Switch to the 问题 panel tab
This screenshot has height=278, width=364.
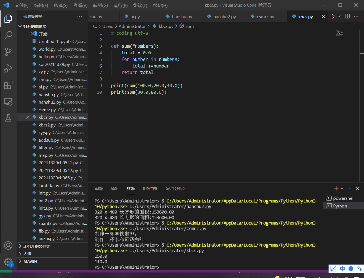[99, 189]
